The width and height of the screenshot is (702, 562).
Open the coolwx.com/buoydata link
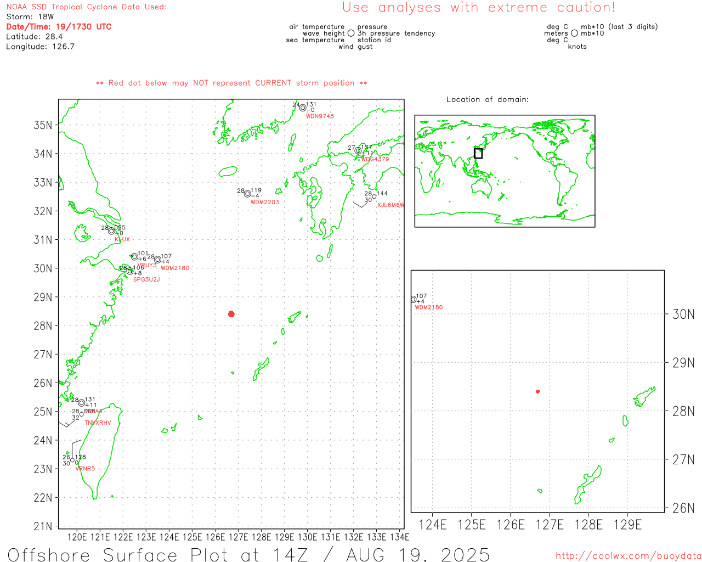click(629, 556)
